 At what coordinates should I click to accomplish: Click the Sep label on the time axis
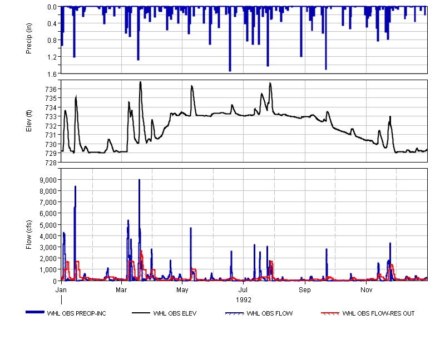point(305,291)
